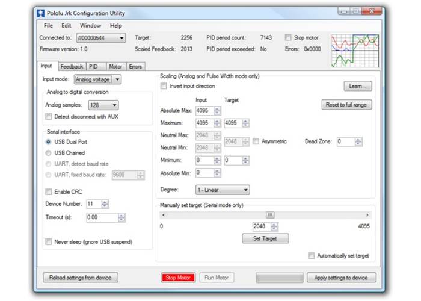Select the USB Chained radio button

tap(49, 153)
